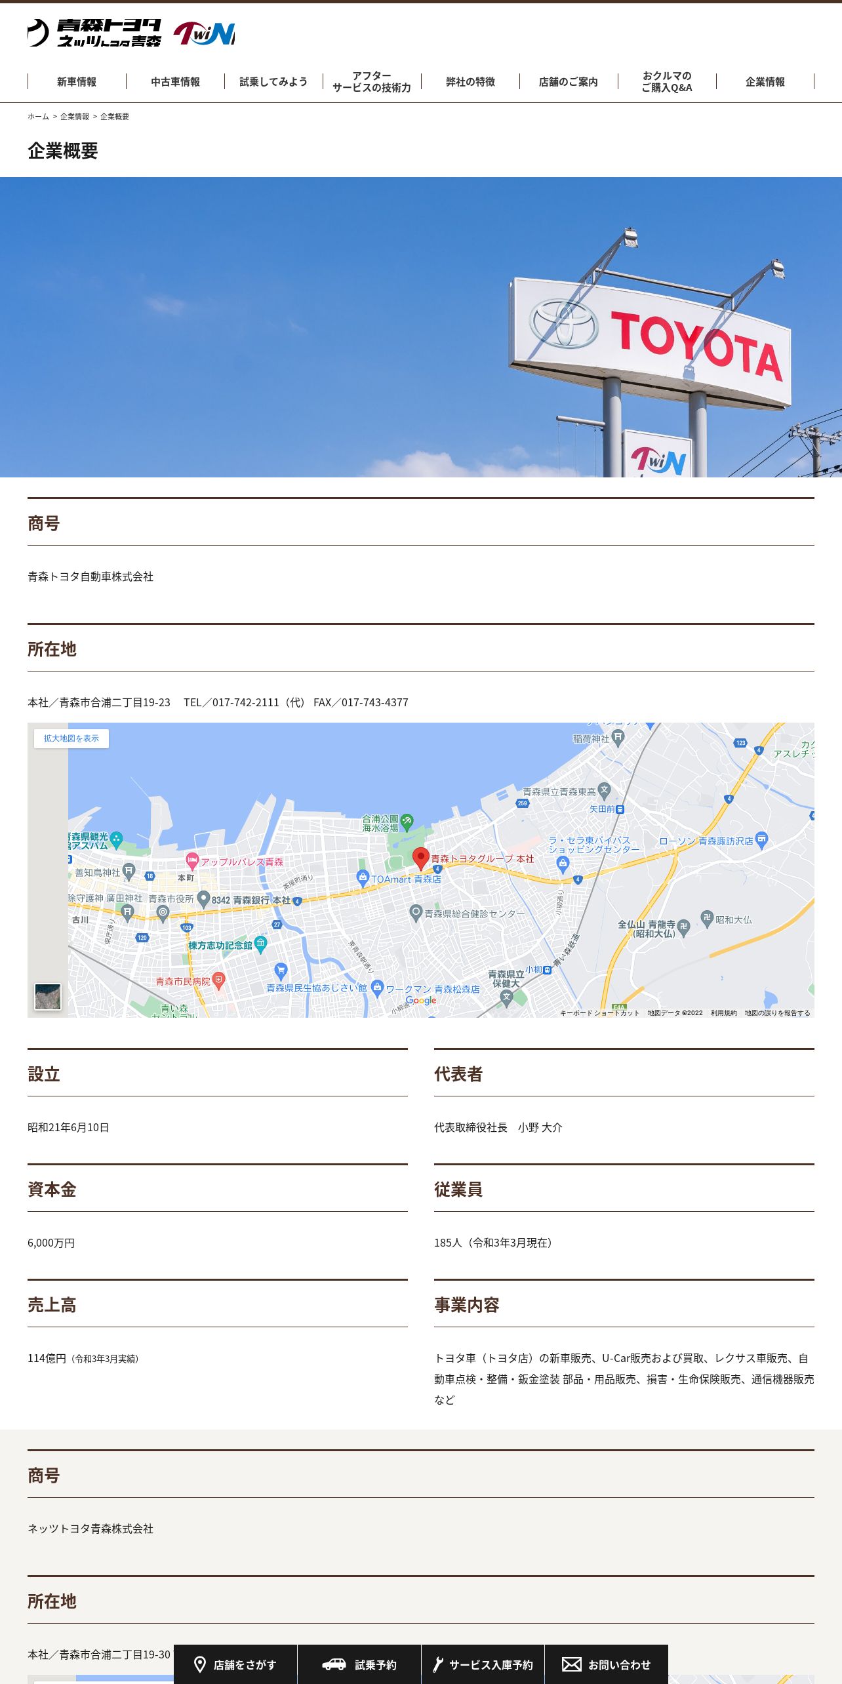Screen dimensions: 842x1684
Task: Click the ワークマン 青森松森店 marker
Action: (377, 988)
